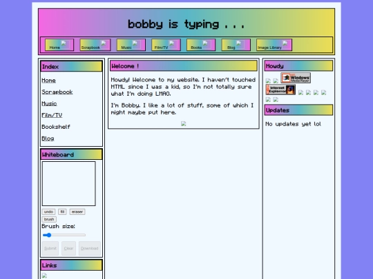Click the image icon on Image Library button
Screen dimensions: 373x279
click(285, 43)
